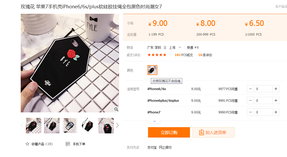Show previous thumbnails with left arrow

(22, 126)
